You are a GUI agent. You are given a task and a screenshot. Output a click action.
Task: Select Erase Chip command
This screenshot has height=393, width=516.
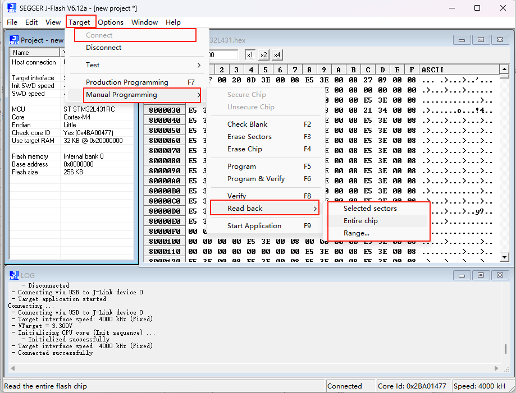pyautogui.click(x=265, y=149)
